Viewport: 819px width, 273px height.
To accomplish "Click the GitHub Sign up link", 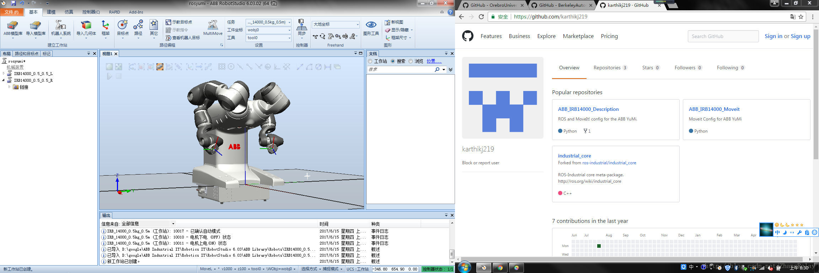I will tap(801, 36).
